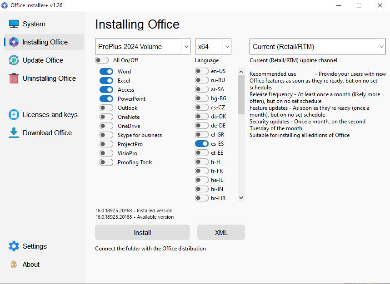The height and width of the screenshot is (284, 390).
Task: Open the System section
Action: 44,24
